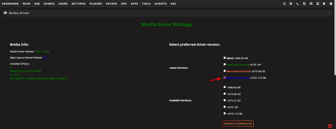Open the Main menu tab
The height and width of the screenshot is (129, 336).
(26, 4)
